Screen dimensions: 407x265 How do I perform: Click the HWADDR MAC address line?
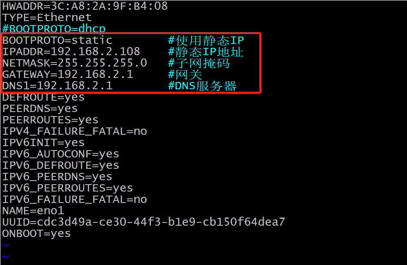tap(85, 6)
